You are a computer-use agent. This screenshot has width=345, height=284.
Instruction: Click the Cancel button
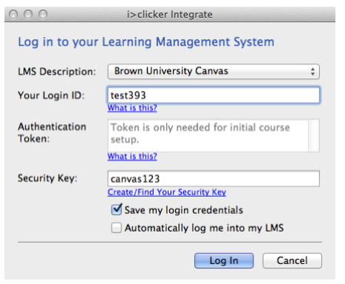pos(292,260)
